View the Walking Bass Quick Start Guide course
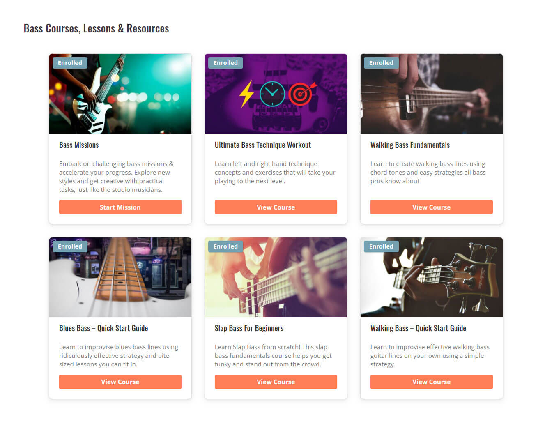The width and height of the screenshot is (552, 426). [x=432, y=382]
